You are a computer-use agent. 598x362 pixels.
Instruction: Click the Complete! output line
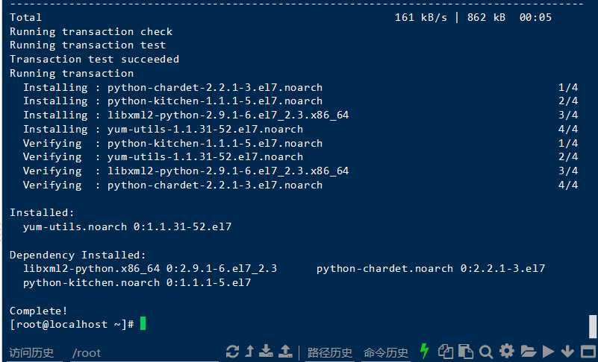pos(39,311)
